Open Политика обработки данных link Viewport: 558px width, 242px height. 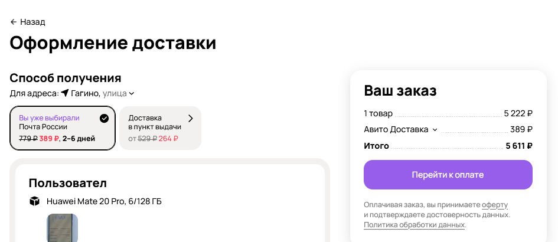[415, 225]
